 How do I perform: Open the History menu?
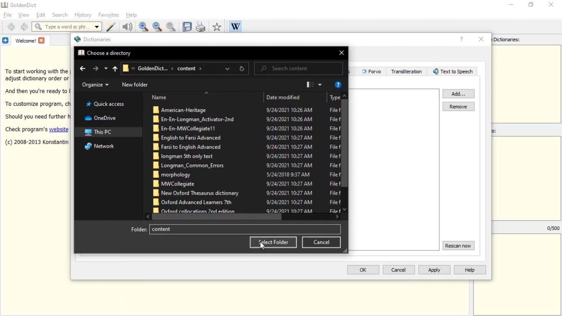pyautogui.click(x=83, y=15)
